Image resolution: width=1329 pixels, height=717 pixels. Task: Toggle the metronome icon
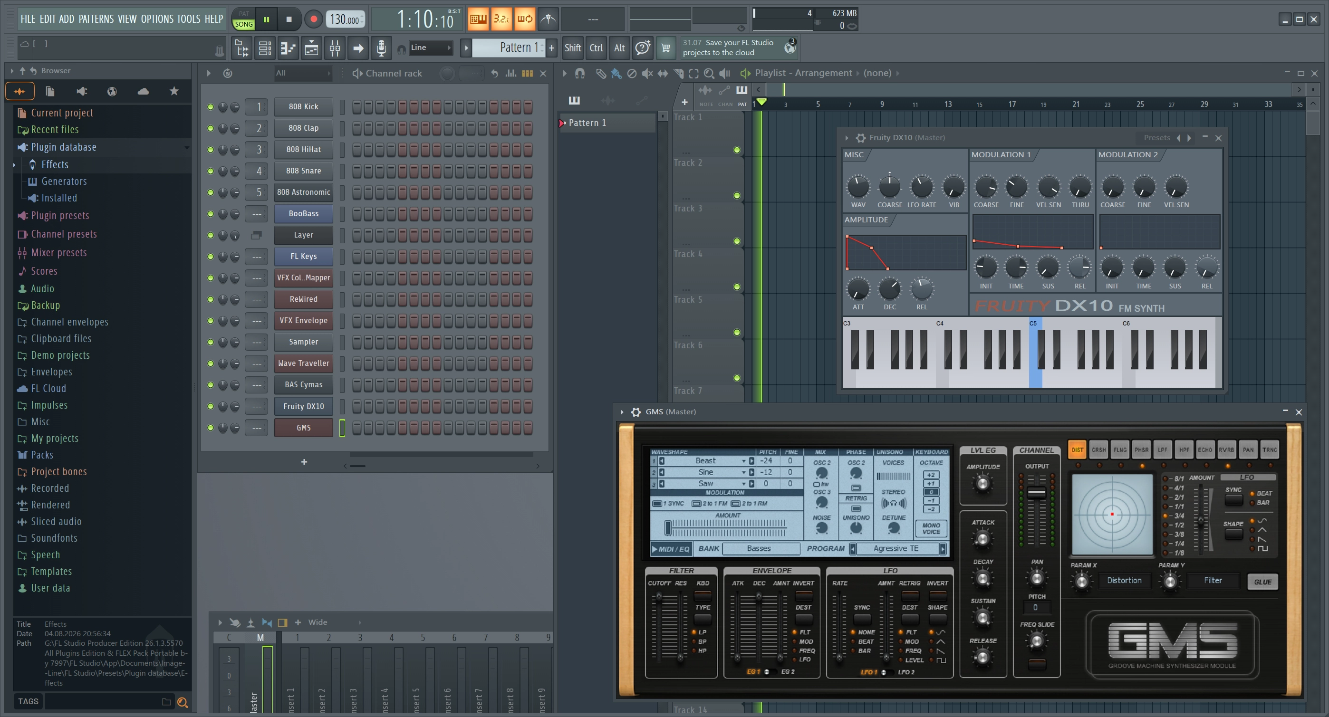click(x=548, y=19)
